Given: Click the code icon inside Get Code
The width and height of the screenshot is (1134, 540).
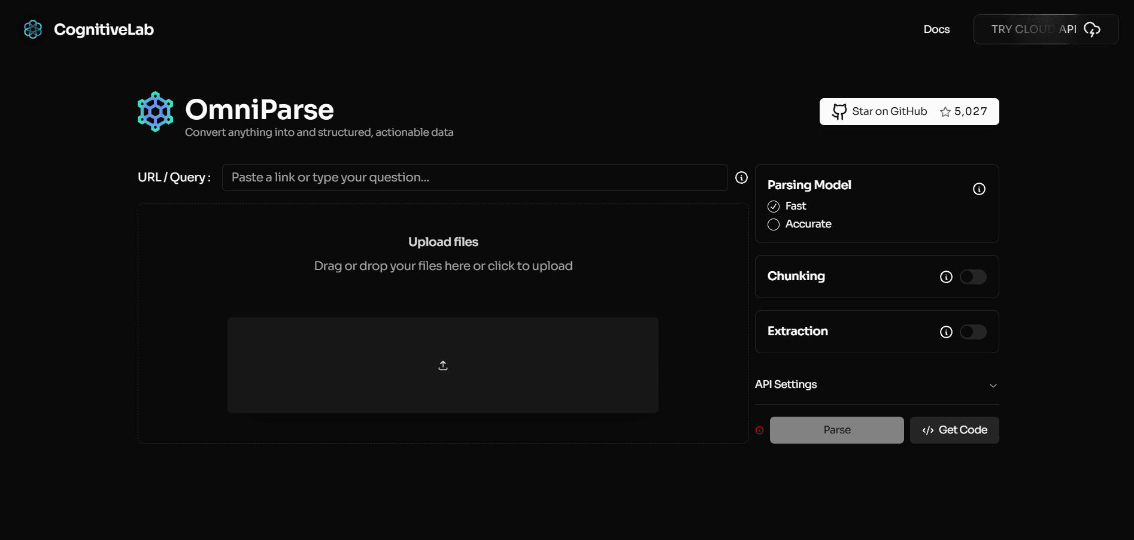Looking at the screenshot, I should [x=928, y=430].
